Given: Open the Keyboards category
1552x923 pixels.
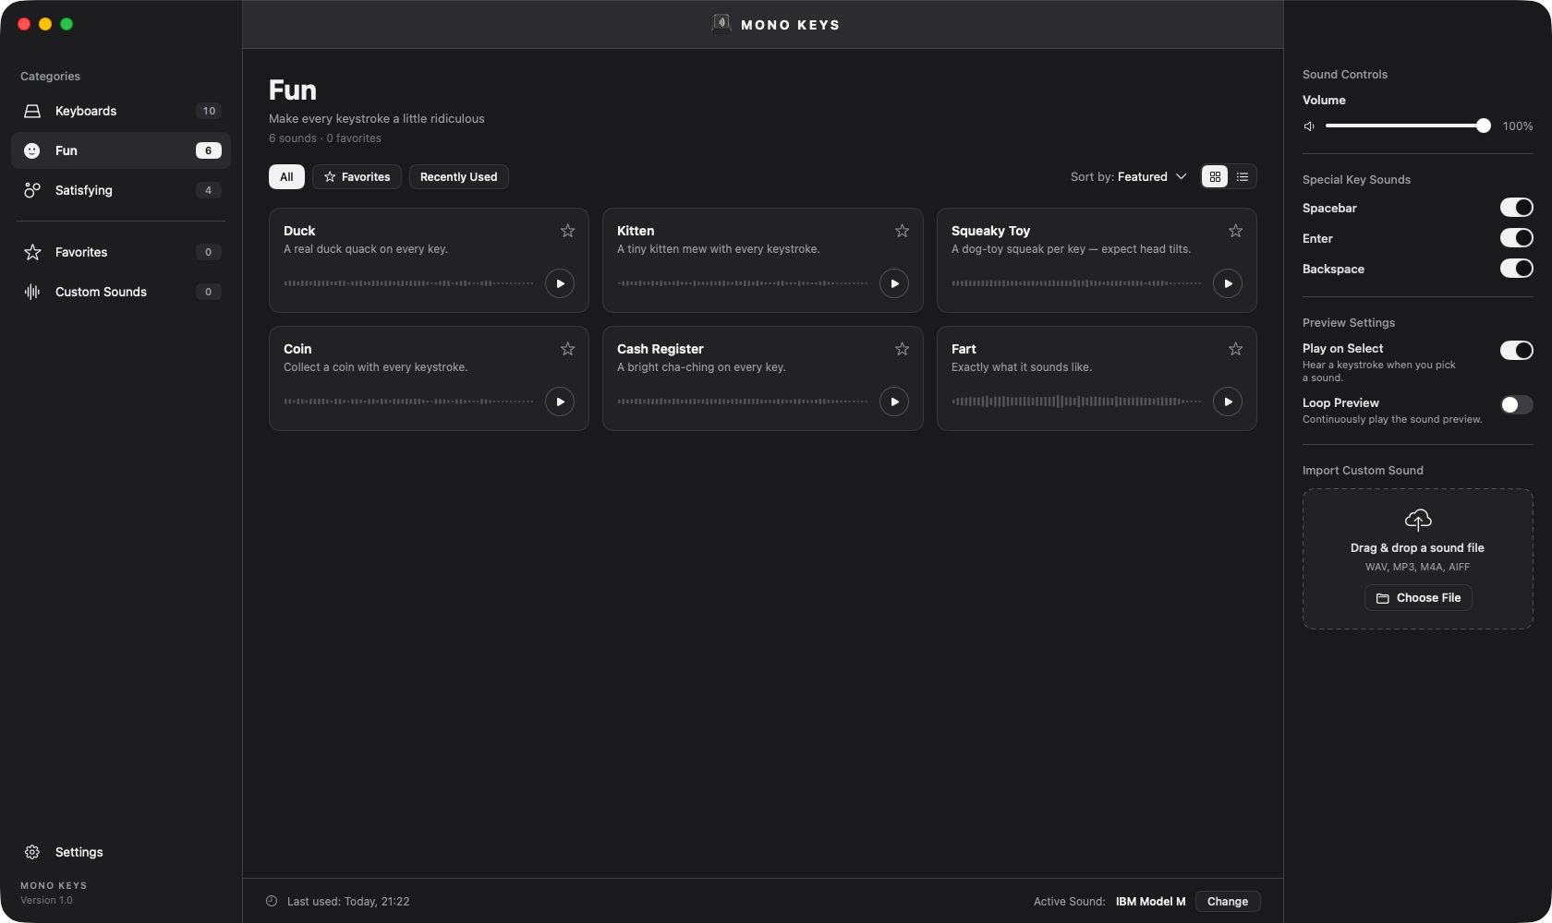Looking at the screenshot, I should (121, 111).
